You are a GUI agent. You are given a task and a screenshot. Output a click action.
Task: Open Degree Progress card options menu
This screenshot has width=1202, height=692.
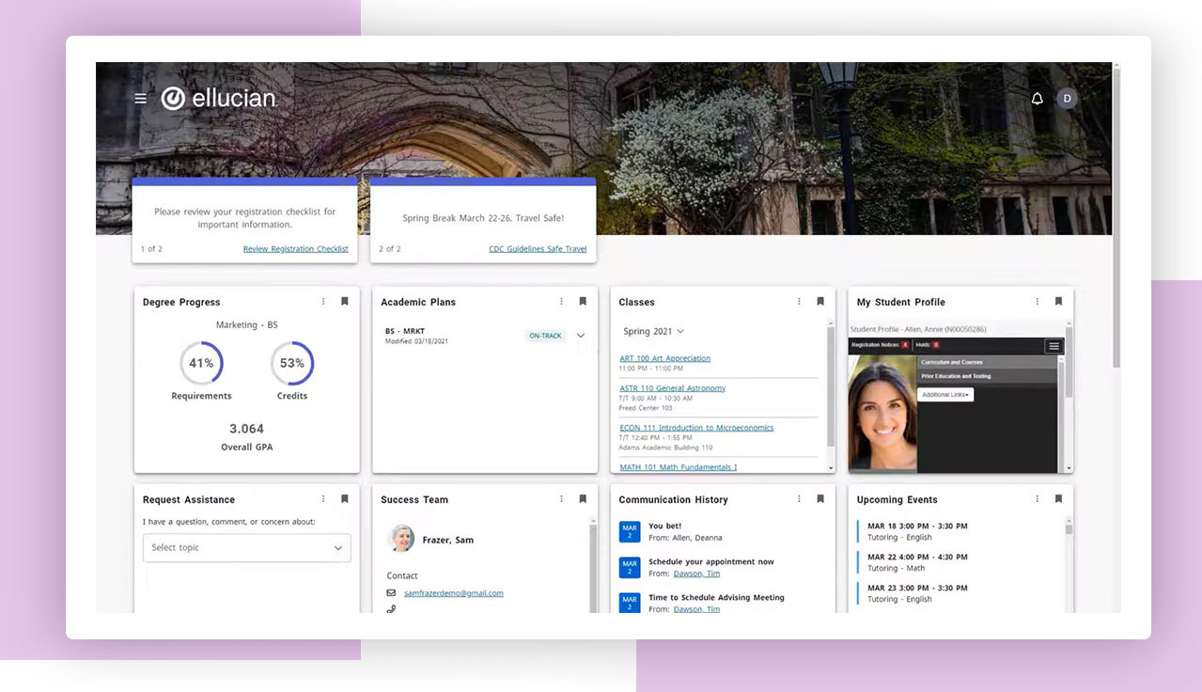pyautogui.click(x=323, y=302)
